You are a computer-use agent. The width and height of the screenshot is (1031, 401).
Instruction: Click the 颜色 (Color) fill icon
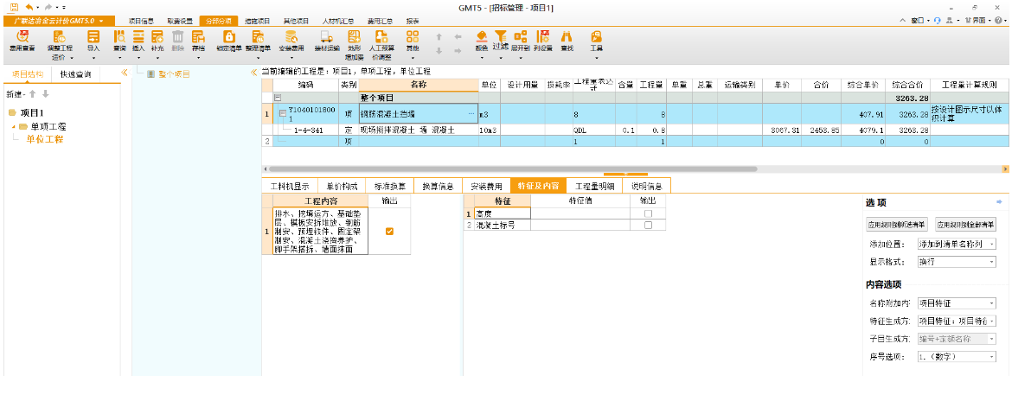481,40
